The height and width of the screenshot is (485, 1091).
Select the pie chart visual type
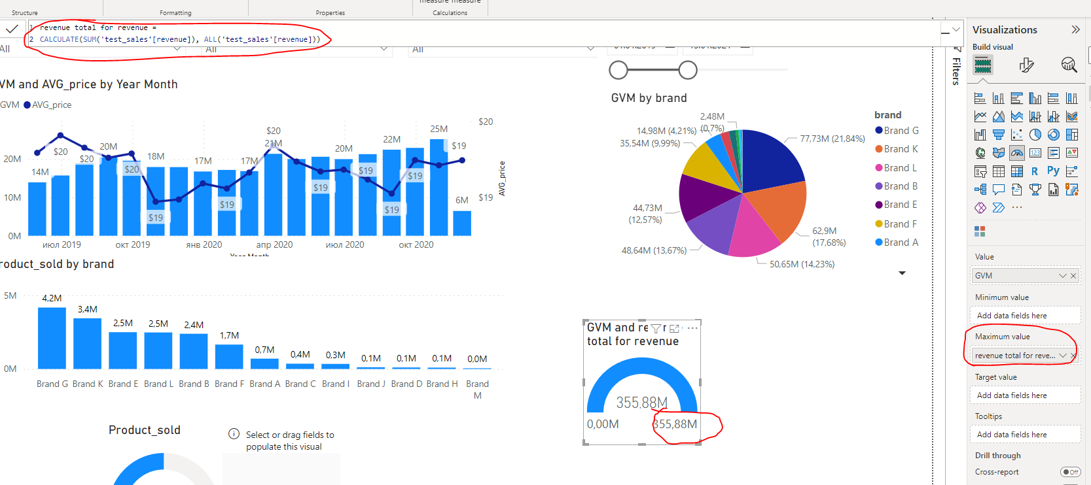(1035, 135)
